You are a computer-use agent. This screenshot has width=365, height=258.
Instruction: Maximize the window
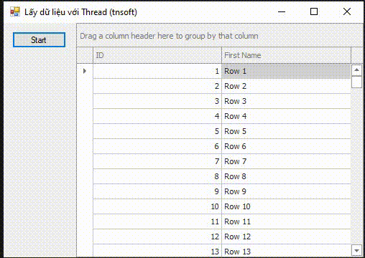[314, 11]
